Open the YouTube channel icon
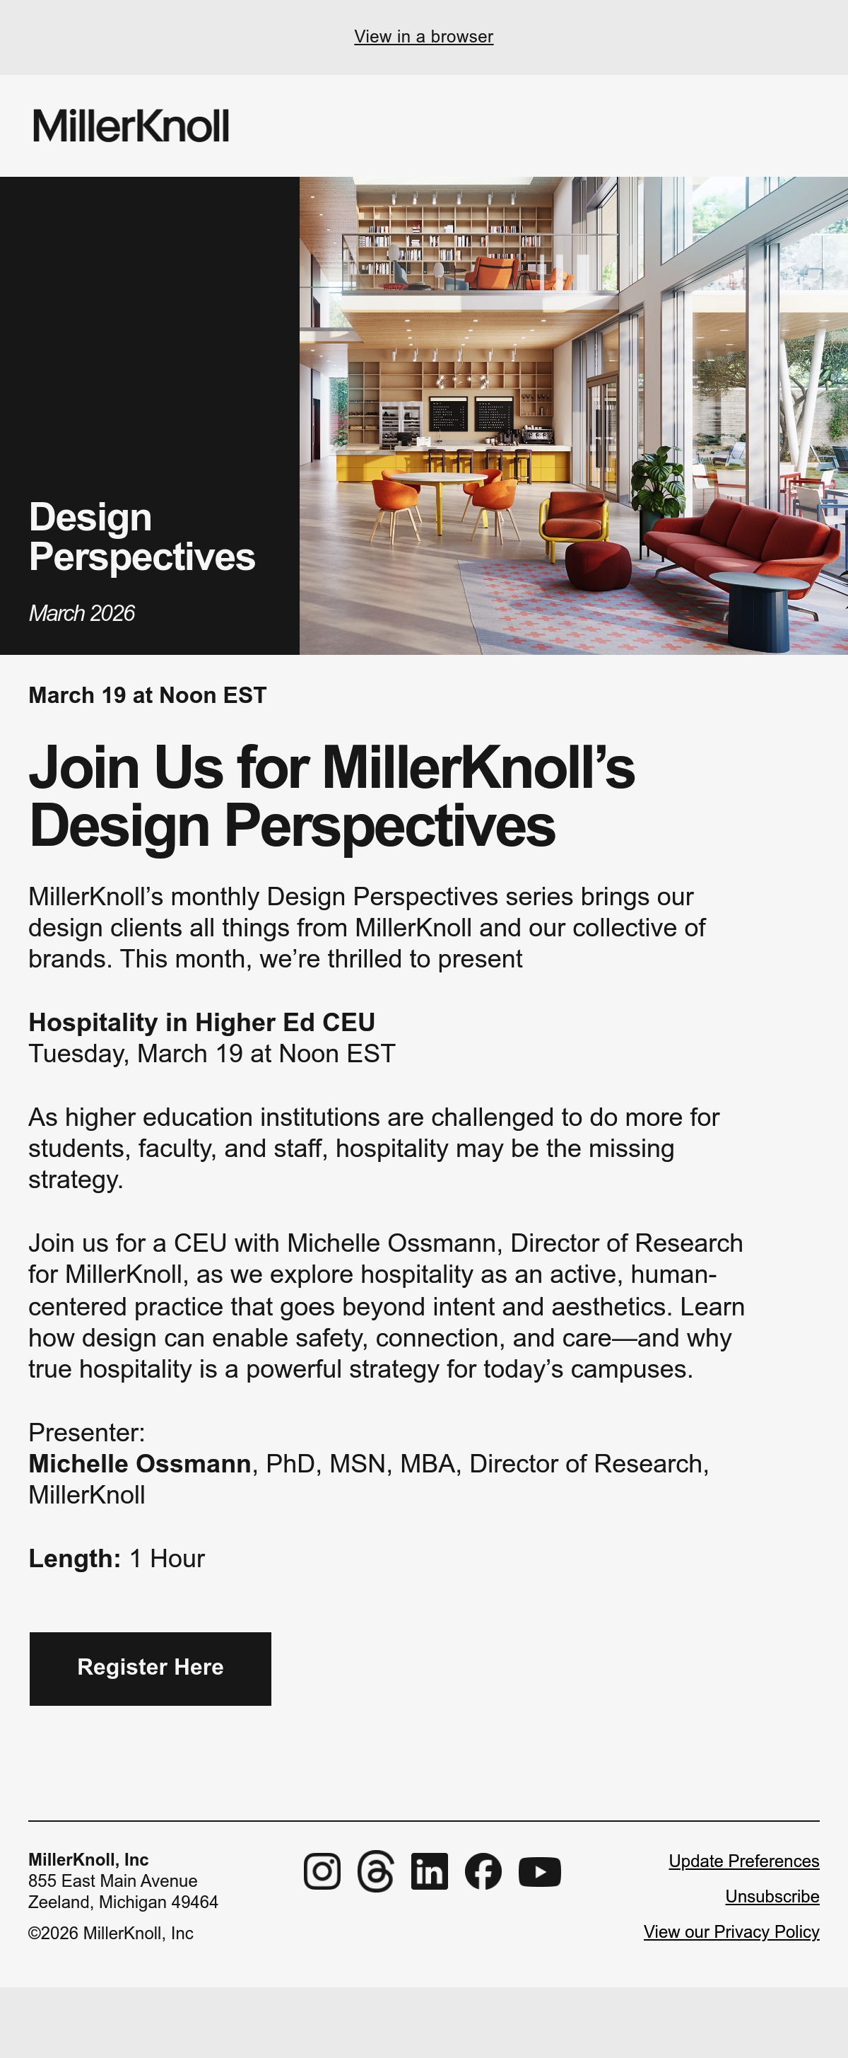The height and width of the screenshot is (2058, 848). coord(540,1872)
